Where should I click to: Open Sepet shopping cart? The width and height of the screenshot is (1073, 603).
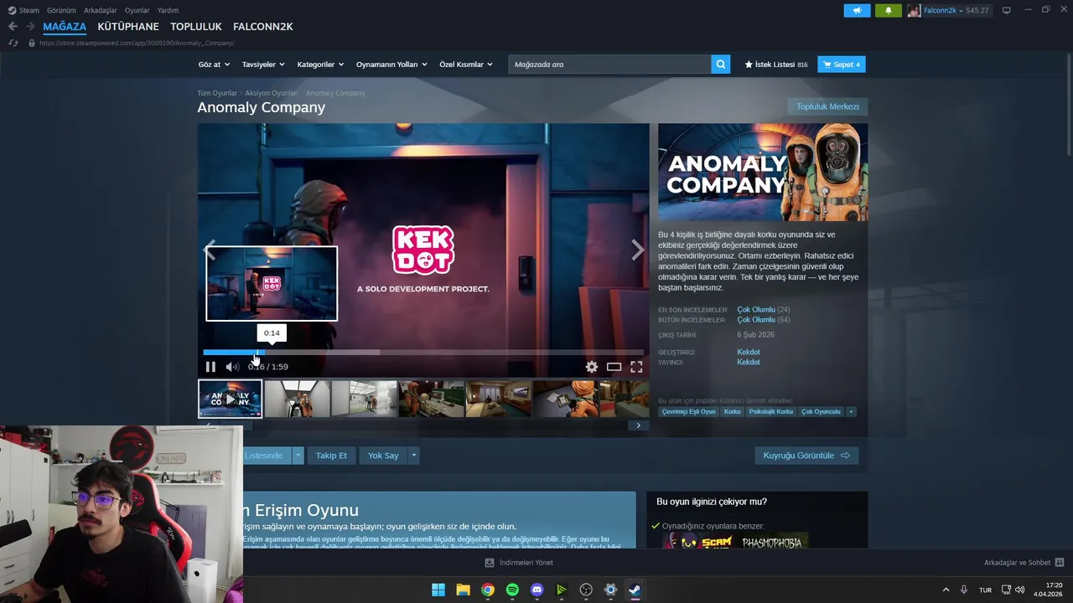pyautogui.click(x=842, y=64)
